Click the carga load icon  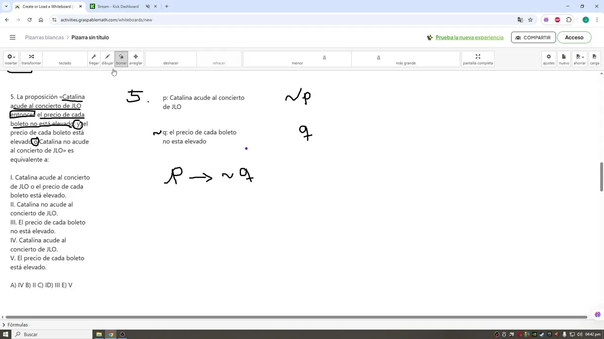click(x=595, y=59)
